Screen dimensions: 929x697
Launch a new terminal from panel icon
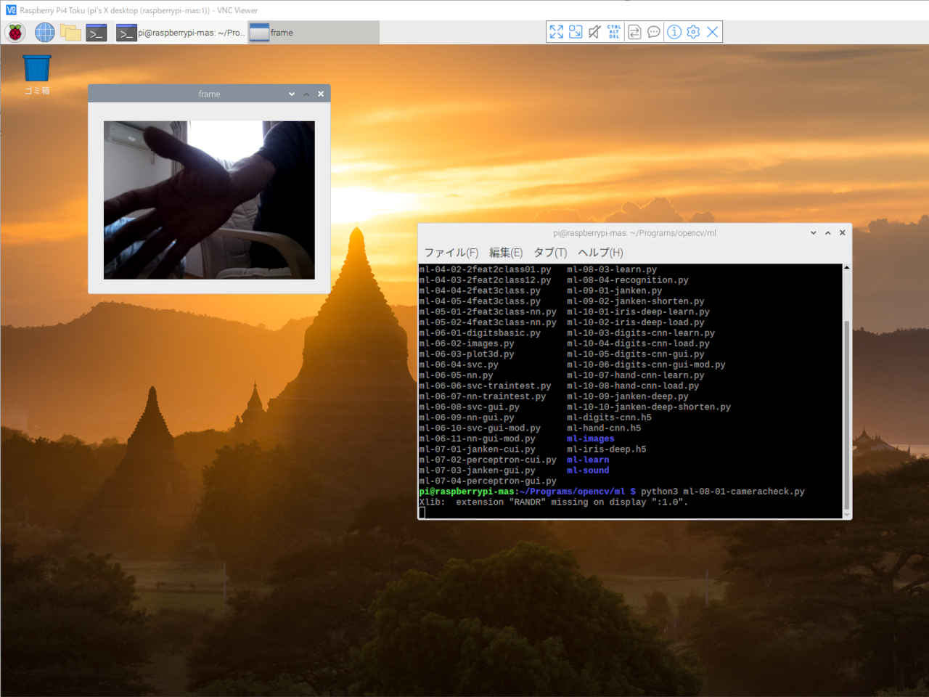coord(97,33)
